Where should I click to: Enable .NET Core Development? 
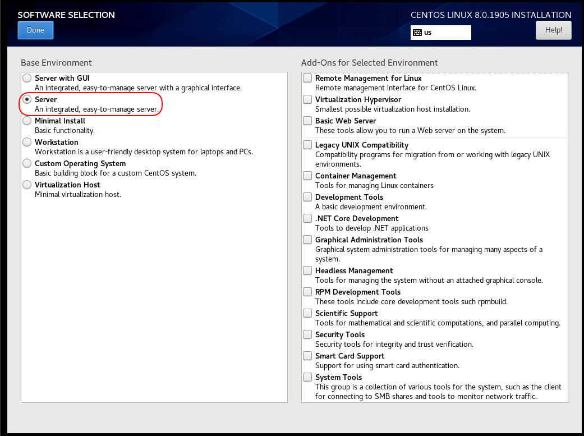pyautogui.click(x=307, y=218)
